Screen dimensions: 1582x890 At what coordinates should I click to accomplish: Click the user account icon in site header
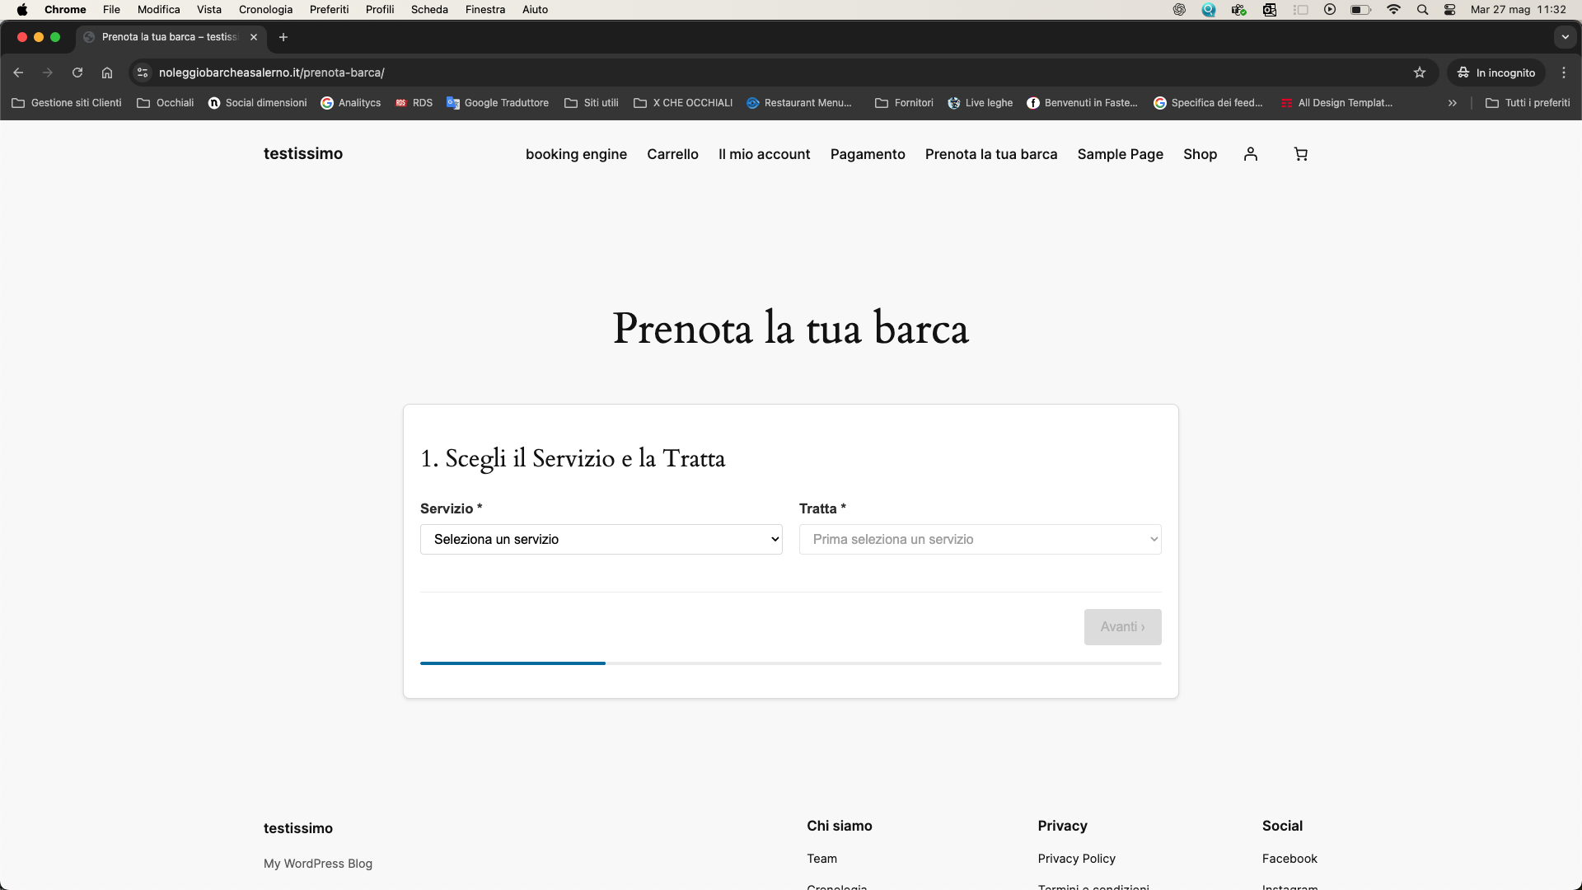(x=1250, y=154)
